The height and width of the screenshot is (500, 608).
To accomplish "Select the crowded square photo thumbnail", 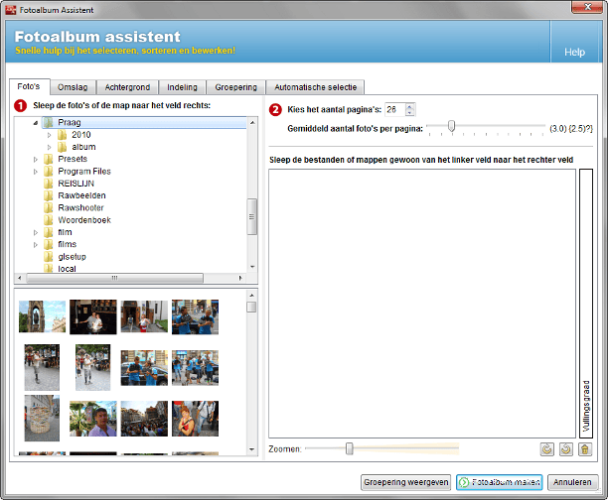I will point(144,419).
